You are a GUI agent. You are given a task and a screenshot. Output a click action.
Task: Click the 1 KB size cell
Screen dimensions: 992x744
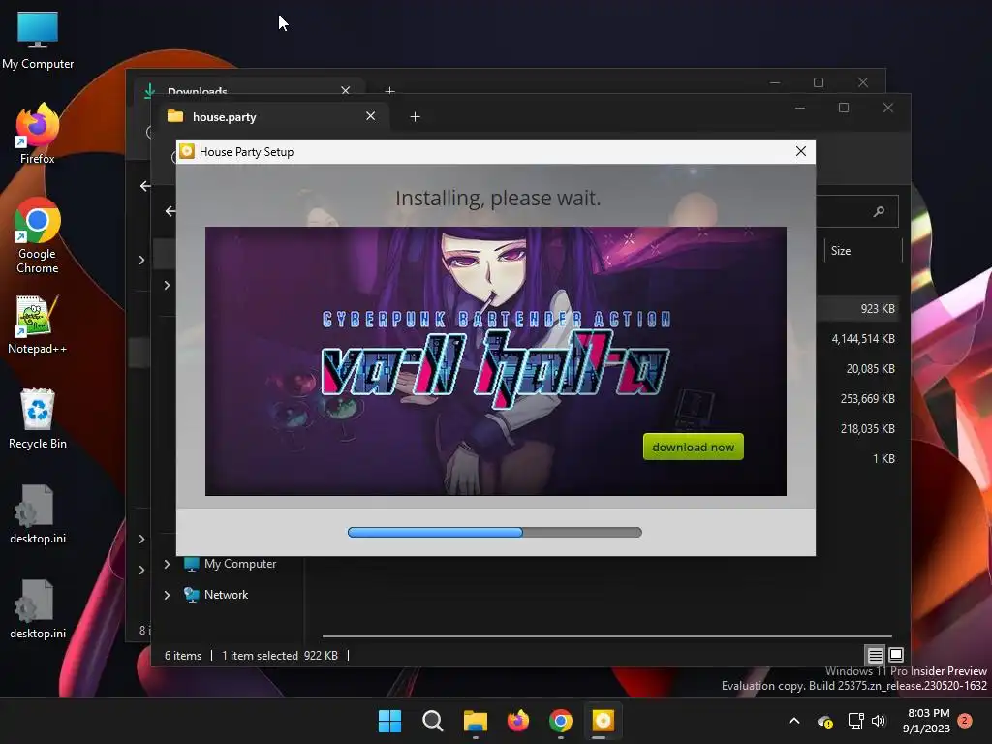click(883, 458)
